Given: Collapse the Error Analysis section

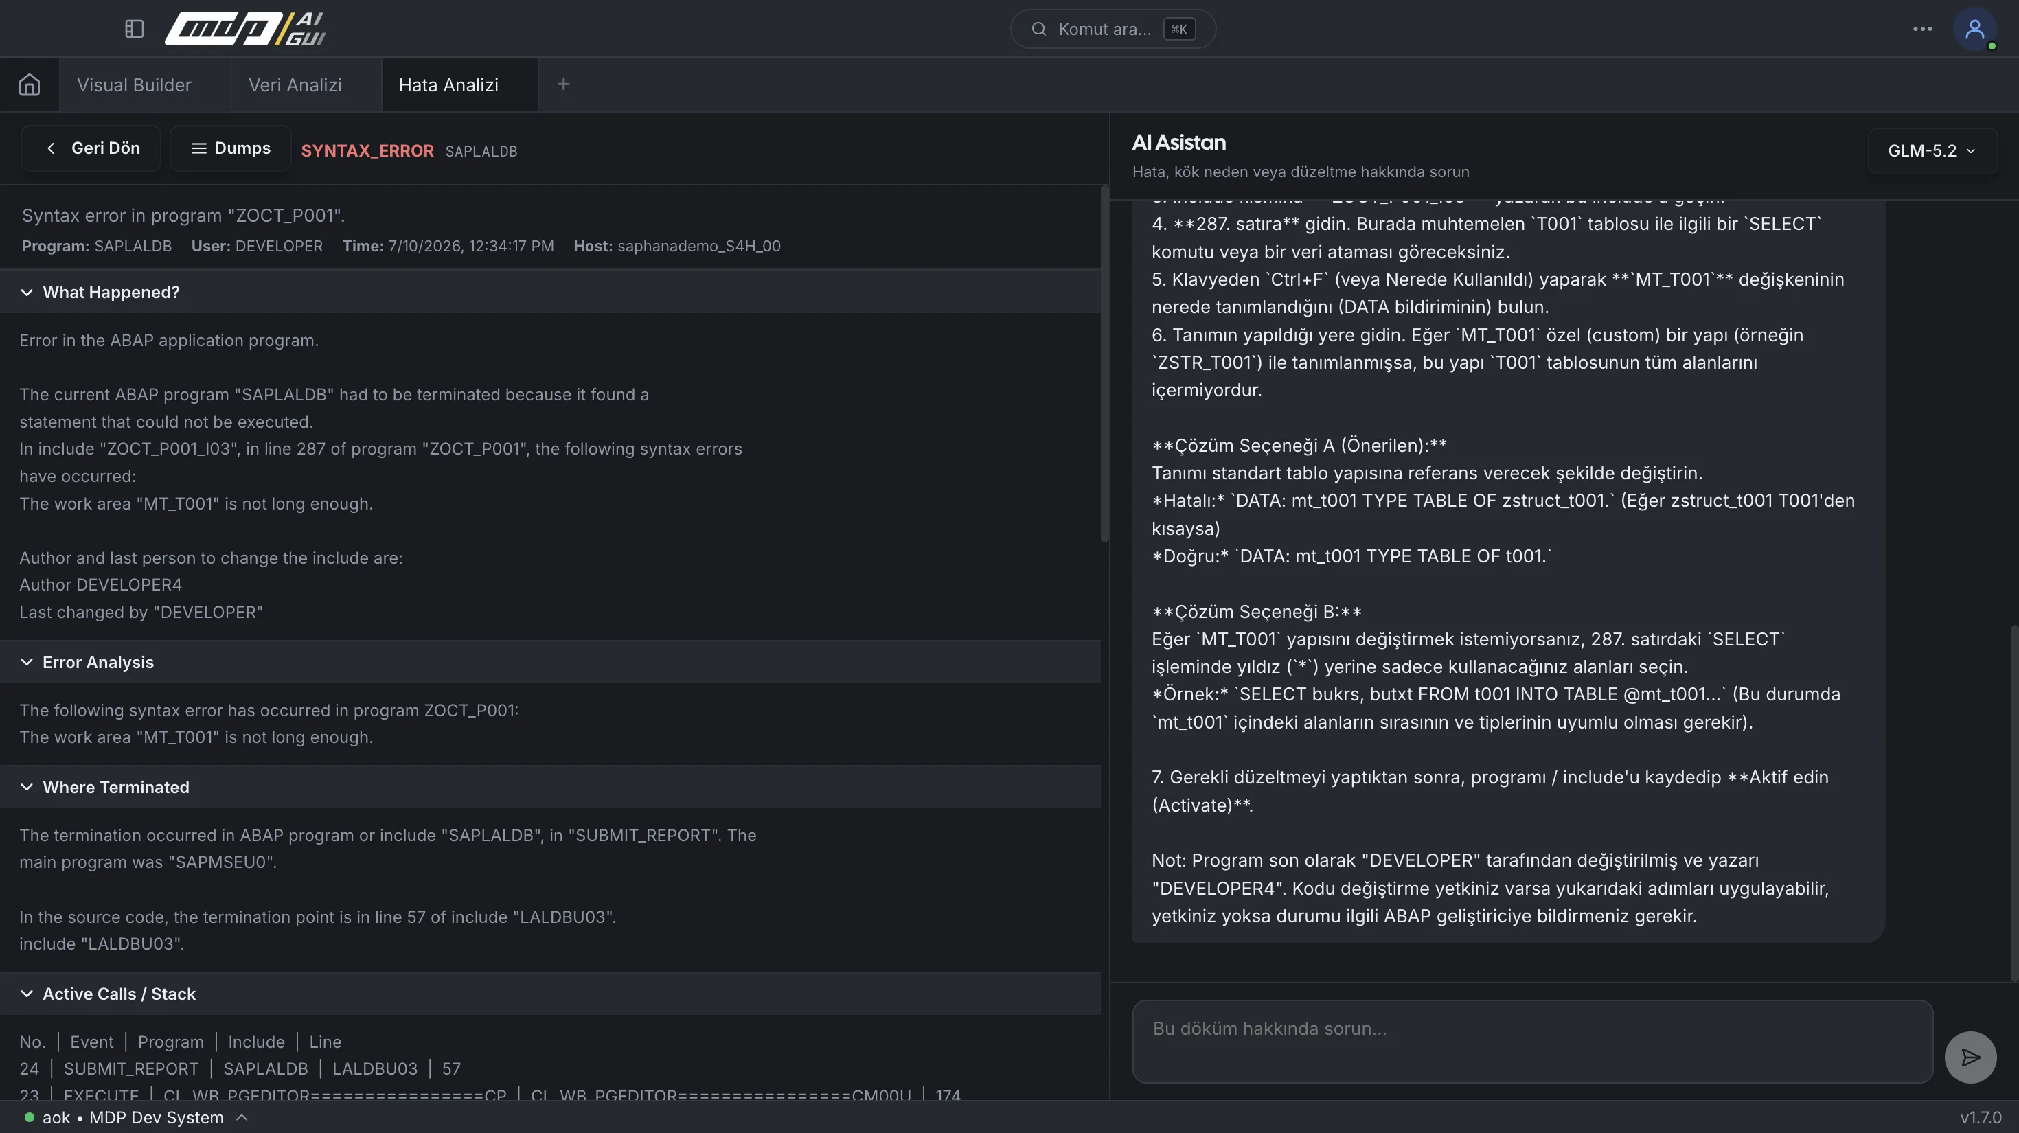Looking at the screenshot, I should pyautogui.click(x=550, y=662).
